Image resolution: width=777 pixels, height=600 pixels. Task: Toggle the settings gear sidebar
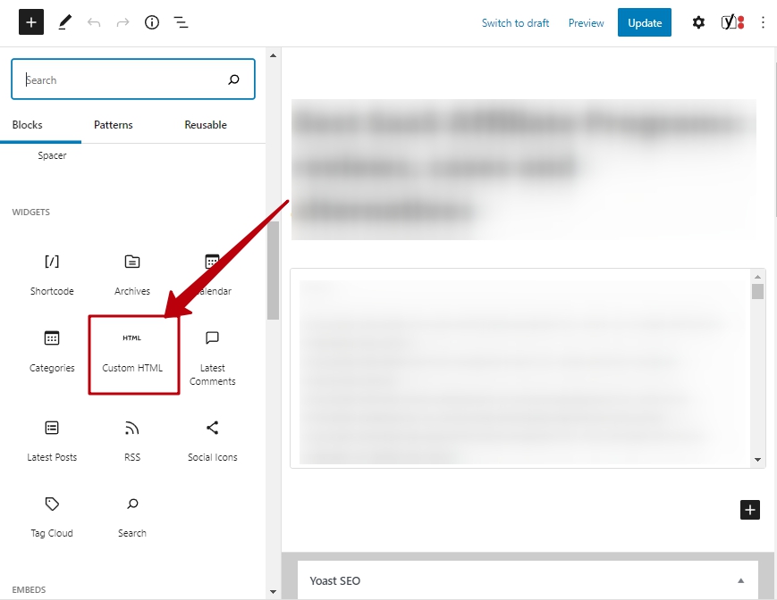(x=698, y=22)
